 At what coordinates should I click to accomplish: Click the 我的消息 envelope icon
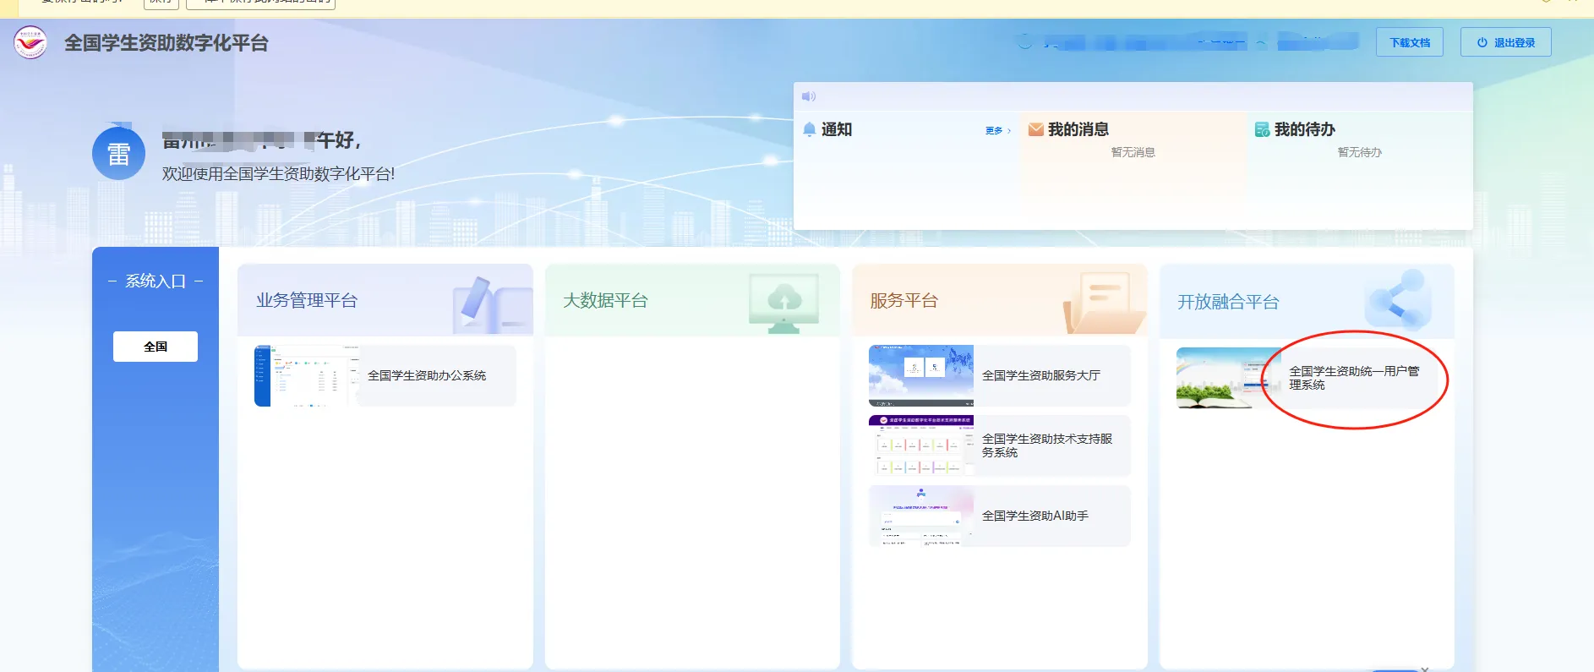tap(1035, 129)
